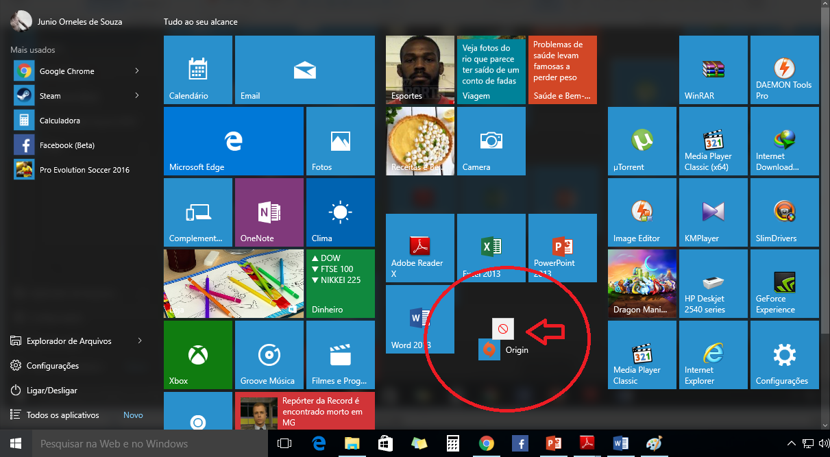Open the Media Player Classic tile without x64
Viewport: 830px width, 457px height.
click(x=642, y=354)
